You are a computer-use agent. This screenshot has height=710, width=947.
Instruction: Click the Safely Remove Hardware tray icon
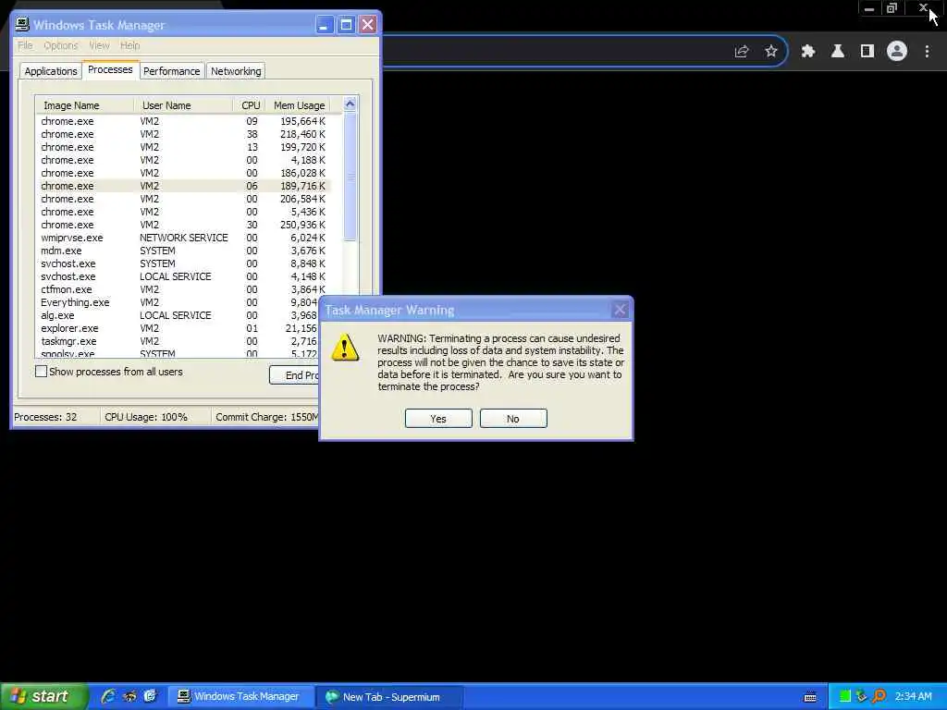tap(861, 696)
